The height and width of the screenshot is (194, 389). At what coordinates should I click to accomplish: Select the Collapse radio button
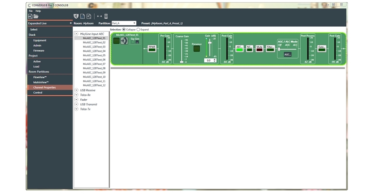tap(124, 30)
